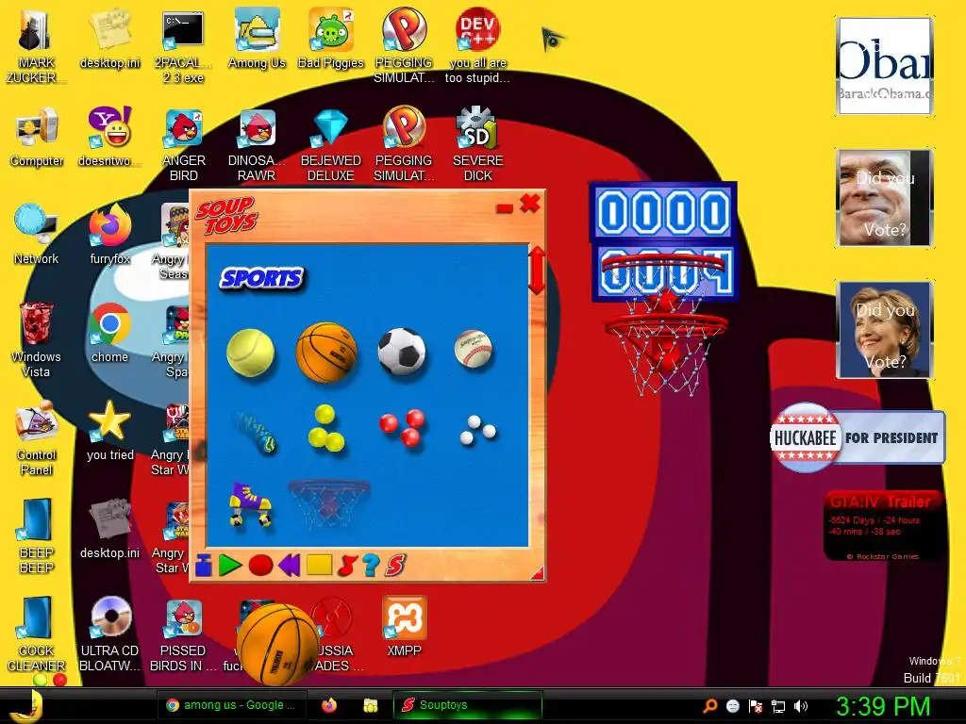Click the red record circle button

260,566
